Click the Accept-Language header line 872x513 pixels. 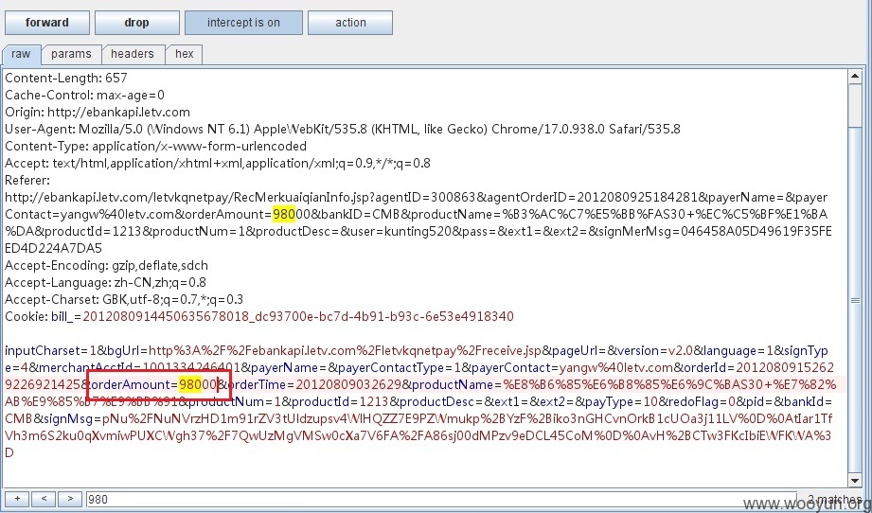click(106, 282)
